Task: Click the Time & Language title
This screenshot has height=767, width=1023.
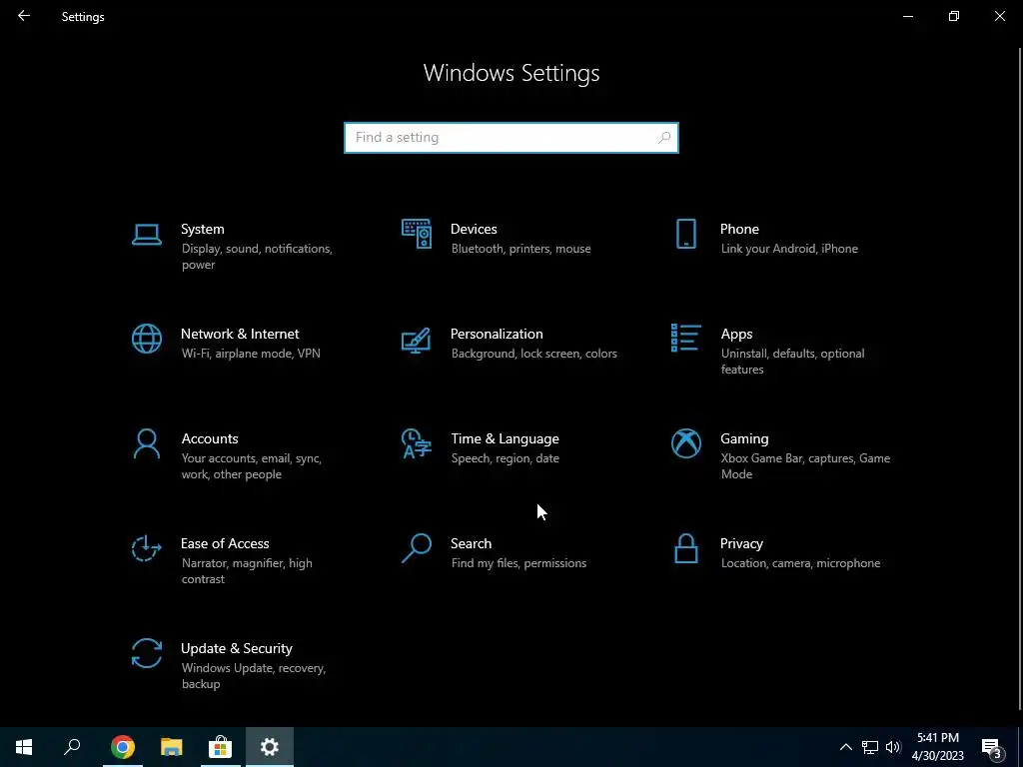Action: tap(505, 439)
